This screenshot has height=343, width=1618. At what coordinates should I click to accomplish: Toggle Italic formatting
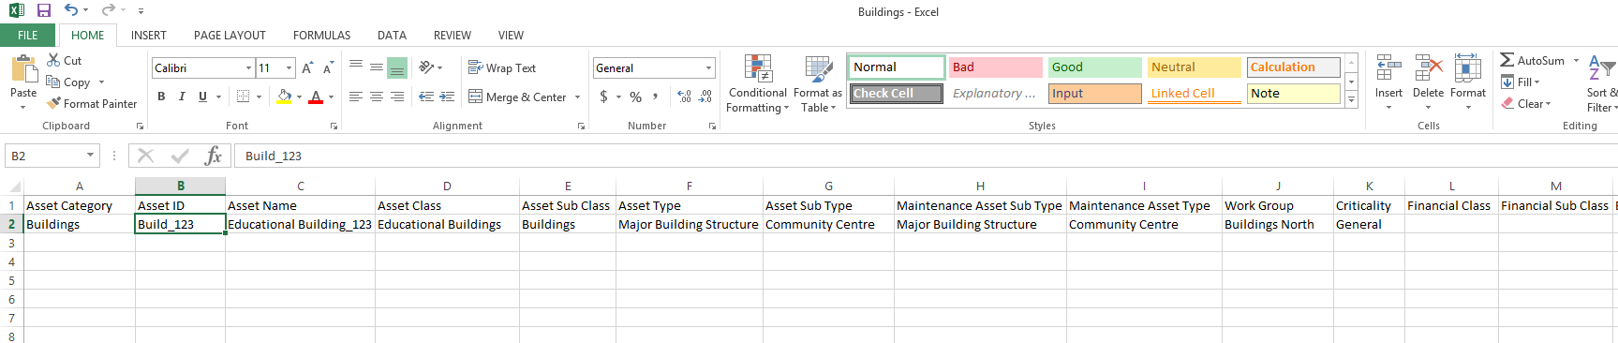click(x=182, y=97)
